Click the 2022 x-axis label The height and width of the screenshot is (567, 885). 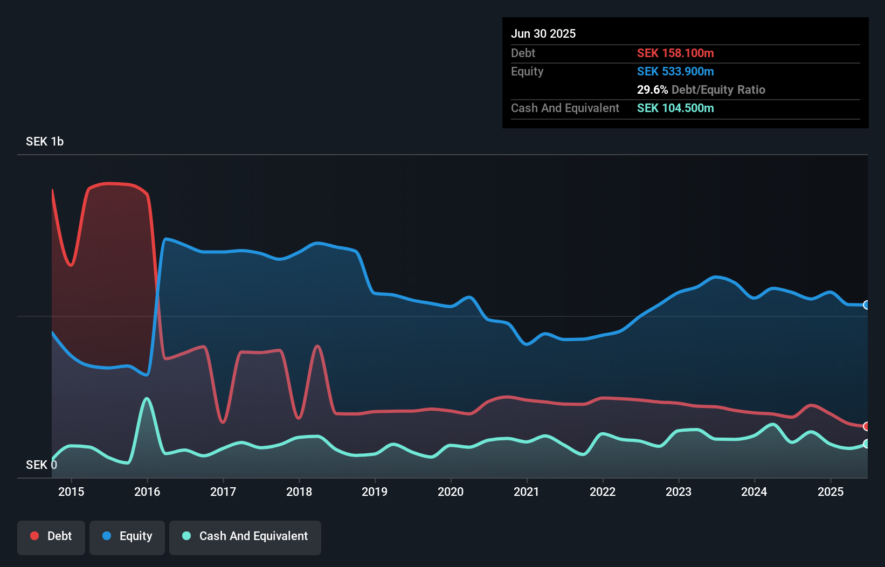click(603, 492)
